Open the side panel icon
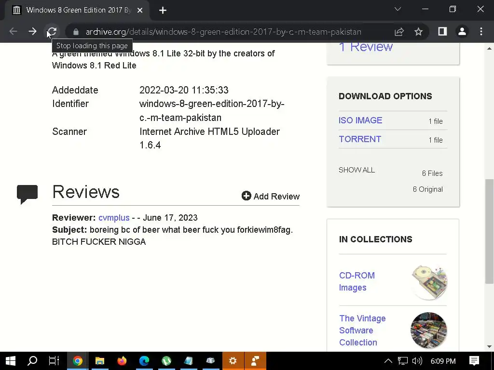Image resolution: width=494 pixels, height=370 pixels. tap(443, 31)
